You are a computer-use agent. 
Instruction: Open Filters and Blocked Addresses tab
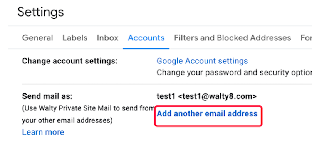pos(232,38)
